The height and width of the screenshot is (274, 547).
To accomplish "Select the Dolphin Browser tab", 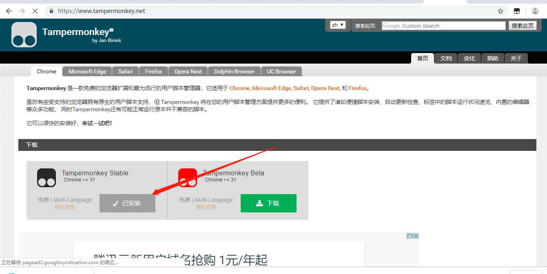I will [234, 71].
